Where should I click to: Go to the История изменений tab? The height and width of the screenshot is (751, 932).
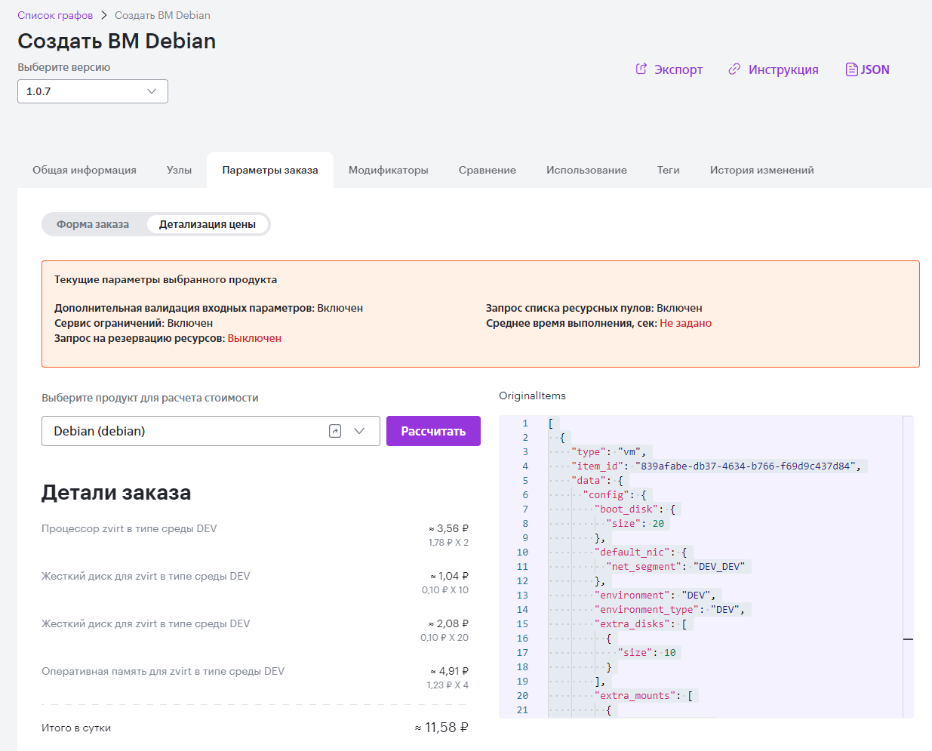[x=761, y=170]
